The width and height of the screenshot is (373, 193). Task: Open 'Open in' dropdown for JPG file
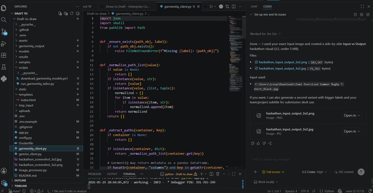click(352, 131)
